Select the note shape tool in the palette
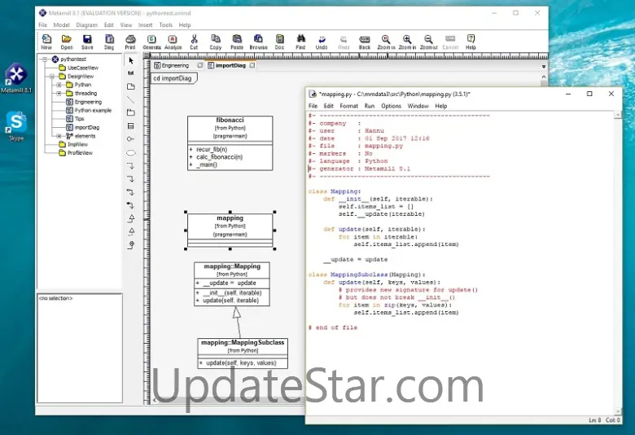This screenshot has height=435, width=635. pos(131,86)
